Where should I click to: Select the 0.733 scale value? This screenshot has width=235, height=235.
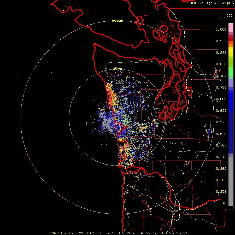(x=221, y=87)
